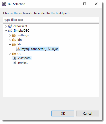Click the lib folder icon

click(14, 44)
